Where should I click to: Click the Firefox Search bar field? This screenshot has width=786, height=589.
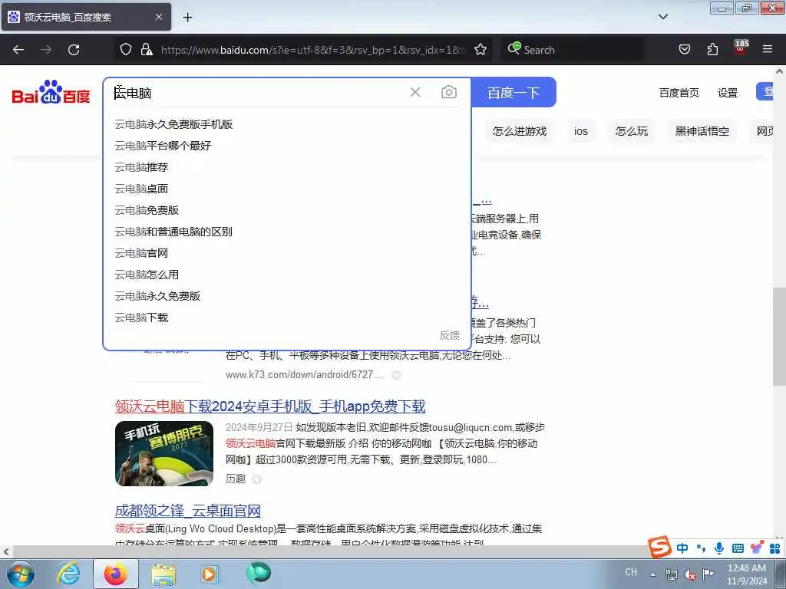click(x=573, y=50)
